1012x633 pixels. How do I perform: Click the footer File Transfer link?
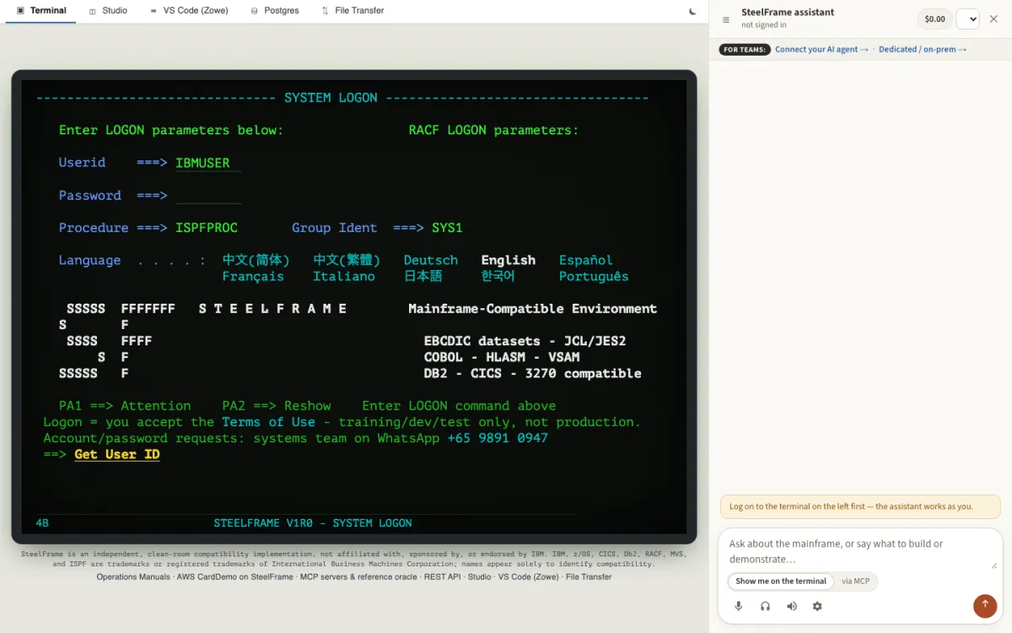tap(589, 576)
